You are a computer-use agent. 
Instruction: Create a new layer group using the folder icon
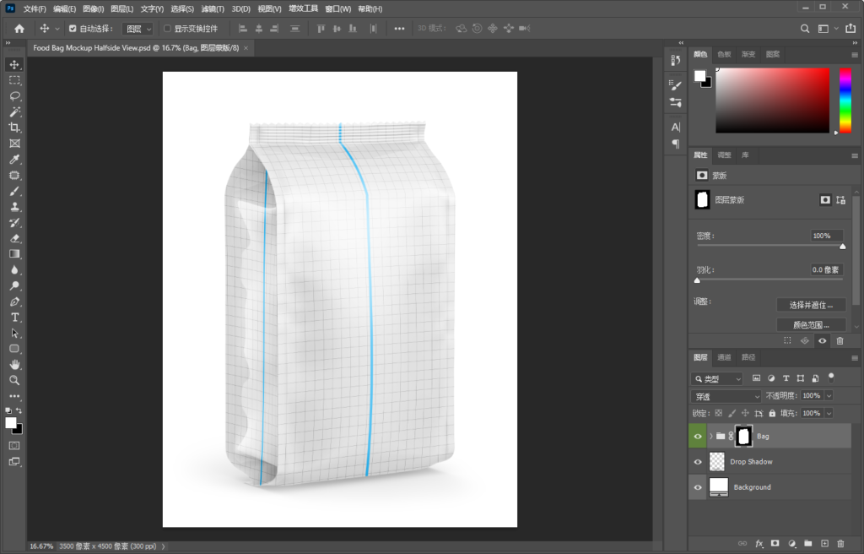point(807,544)
